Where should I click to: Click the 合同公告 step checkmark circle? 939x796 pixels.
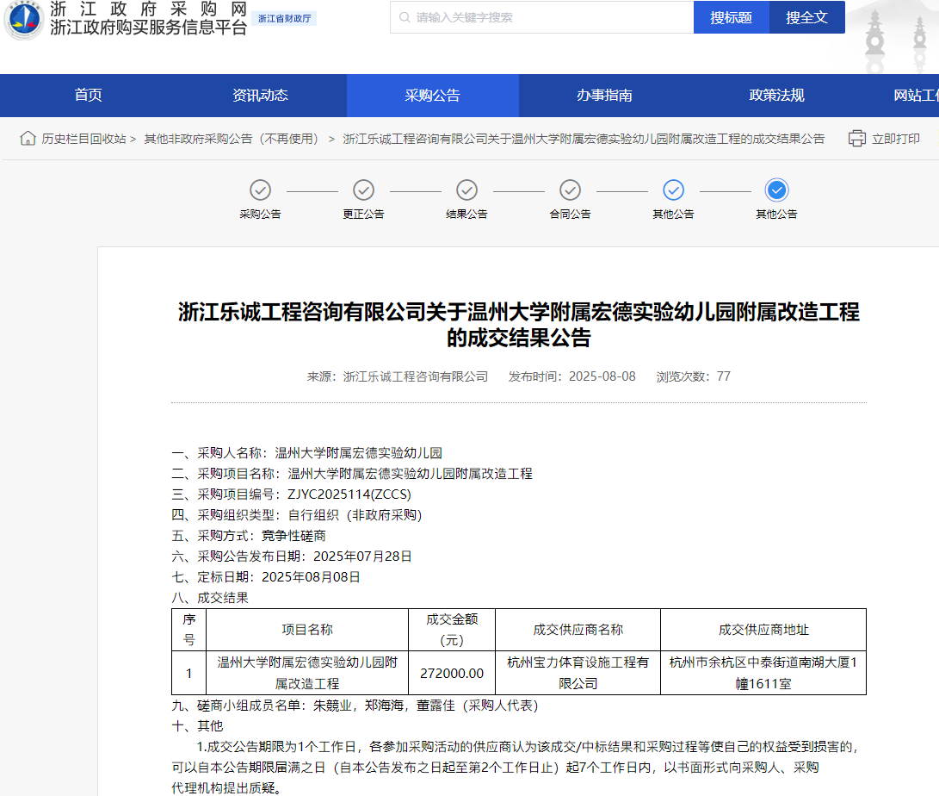point(570,190)
